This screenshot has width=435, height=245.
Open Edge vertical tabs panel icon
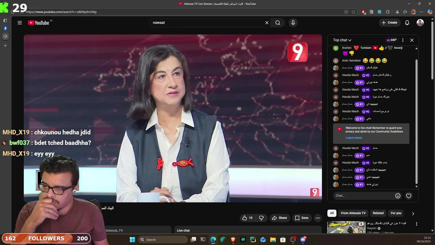(x=5, y=20)
